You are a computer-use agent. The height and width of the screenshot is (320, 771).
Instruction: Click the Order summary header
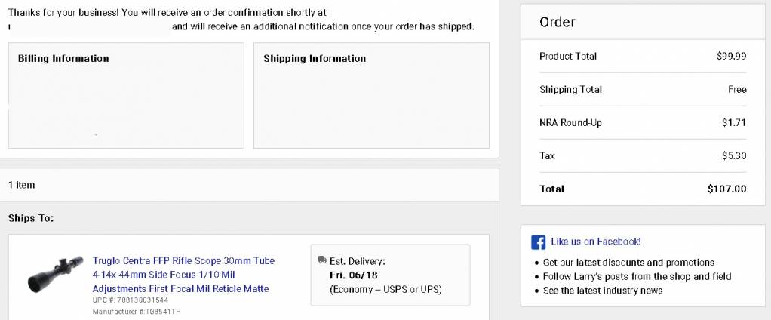(643, 22)
